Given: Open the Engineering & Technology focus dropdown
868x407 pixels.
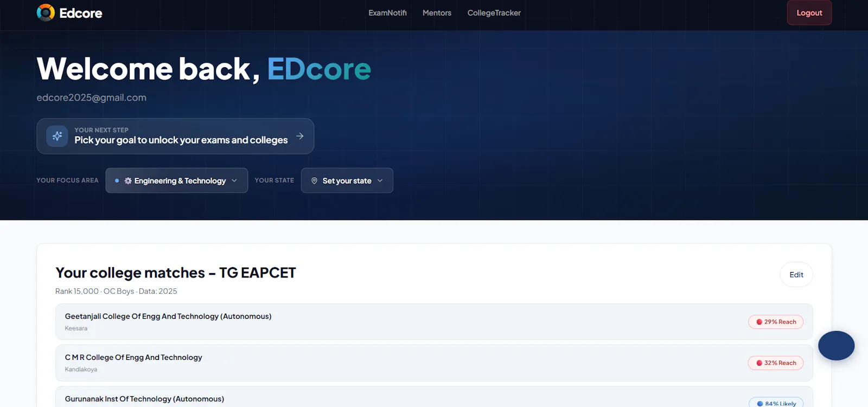Looking at the screenshot, I should (176, 180).
